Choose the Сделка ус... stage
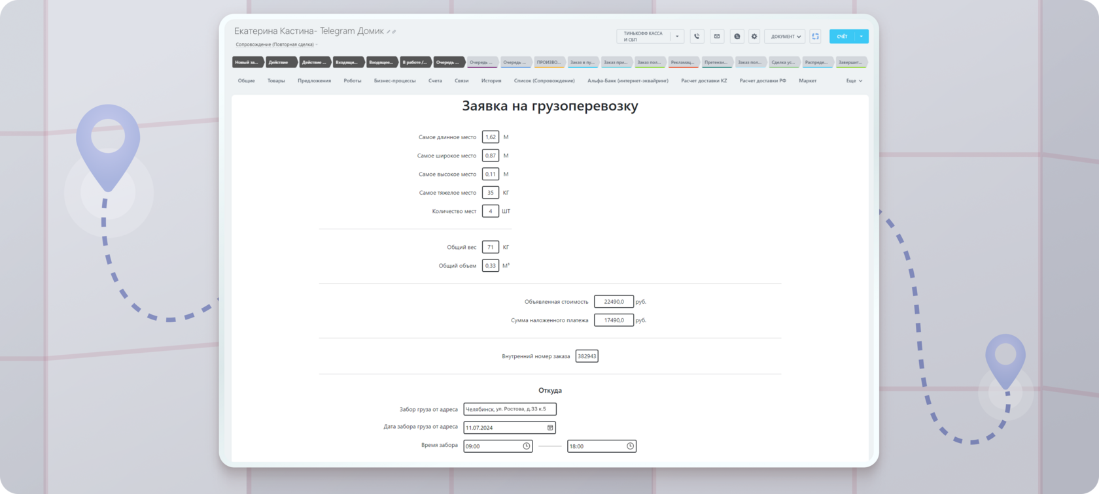This screenshot has width=1099, height=494. [784, 62]
